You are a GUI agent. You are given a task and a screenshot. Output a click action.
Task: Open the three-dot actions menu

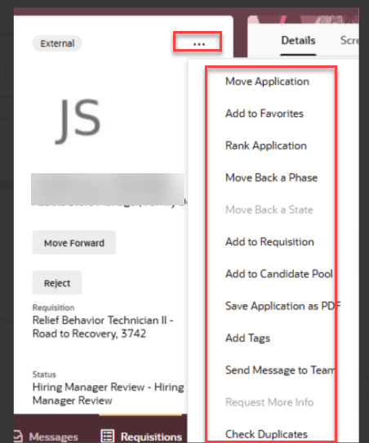pos(199,44)
